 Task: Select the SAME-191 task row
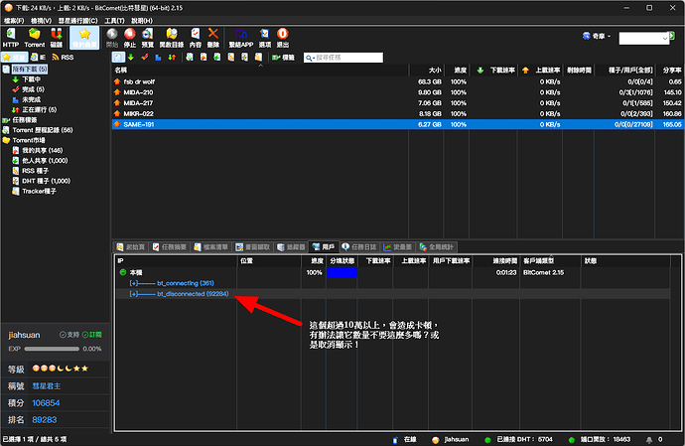[x=397, y=124]
